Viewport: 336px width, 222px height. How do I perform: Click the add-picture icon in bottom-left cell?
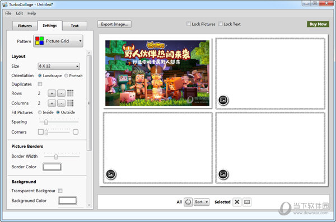(x=111, y=174)
